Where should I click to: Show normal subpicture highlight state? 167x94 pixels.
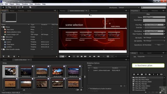[90, 56]
